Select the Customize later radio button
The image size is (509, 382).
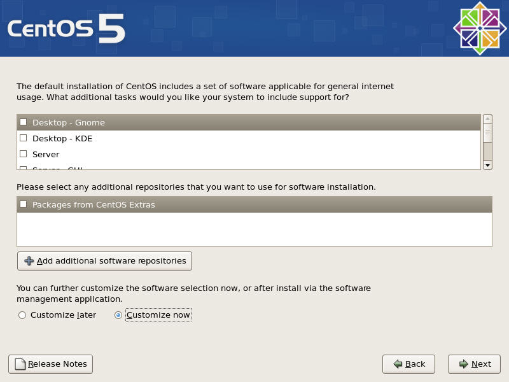click(x=22, y=315)
